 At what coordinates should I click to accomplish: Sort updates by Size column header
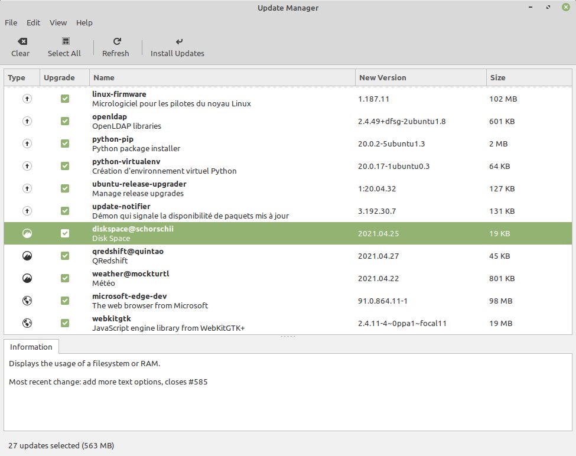pos(497,77)
